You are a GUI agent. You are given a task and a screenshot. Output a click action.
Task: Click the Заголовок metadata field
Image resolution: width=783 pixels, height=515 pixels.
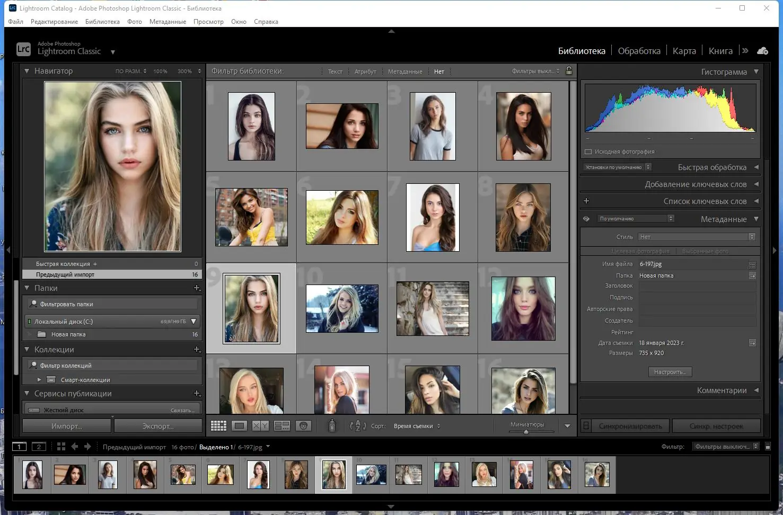(697, 286)
